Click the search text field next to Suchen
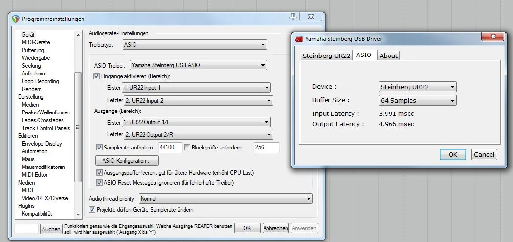This screenshot has height=242, width=513. [26, 229]
